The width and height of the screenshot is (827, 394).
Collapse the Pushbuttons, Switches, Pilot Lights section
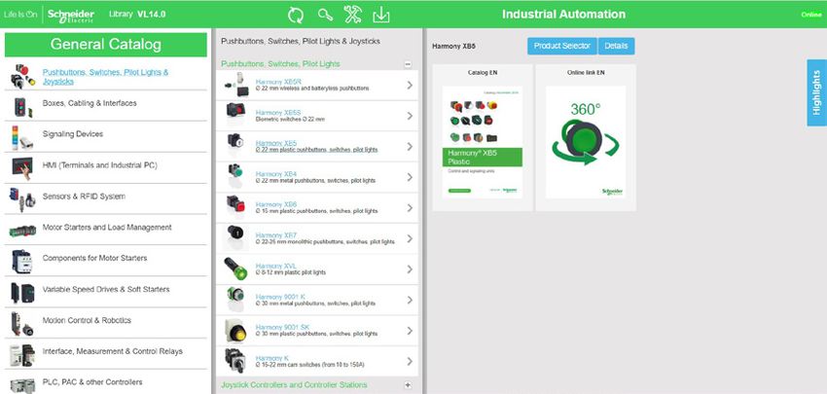pyautogui.click(x=408, y=64)
